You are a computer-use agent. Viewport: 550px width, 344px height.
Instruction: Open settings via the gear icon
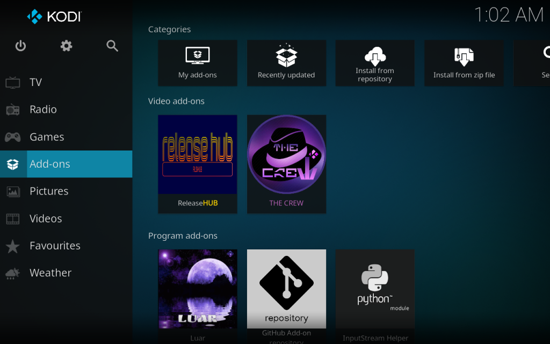tap(67, 46)
